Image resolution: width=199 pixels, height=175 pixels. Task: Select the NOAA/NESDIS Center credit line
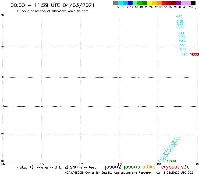click(108, 173)
